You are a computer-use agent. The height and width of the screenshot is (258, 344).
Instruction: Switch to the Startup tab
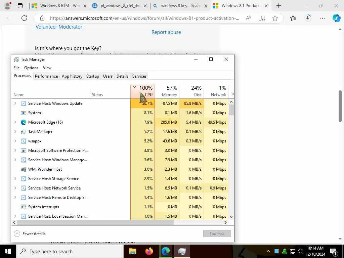tap(93, 76)
